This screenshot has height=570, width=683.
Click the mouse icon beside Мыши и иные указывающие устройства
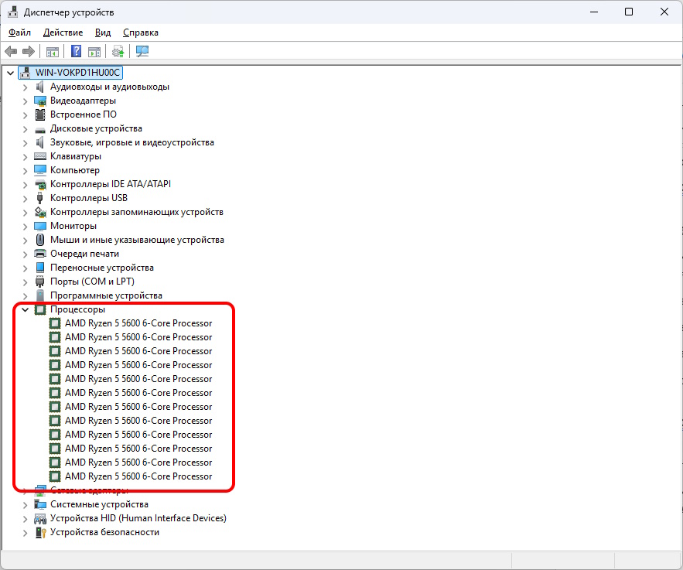tap(40, 240)
